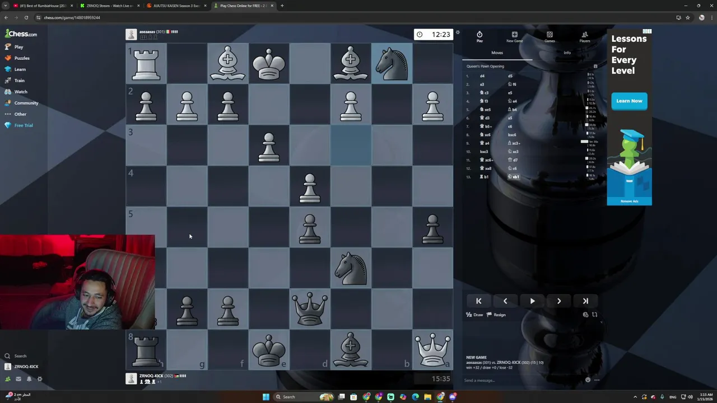Select highlighted move xb1 in list

coord(515,177)
